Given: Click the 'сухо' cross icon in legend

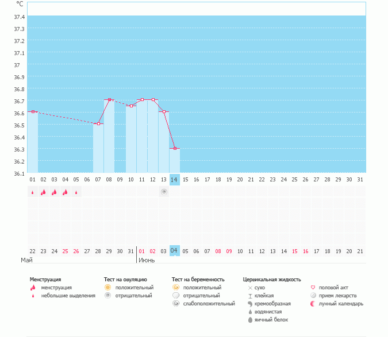Looking at the screenshot, I should click(250, 287).
